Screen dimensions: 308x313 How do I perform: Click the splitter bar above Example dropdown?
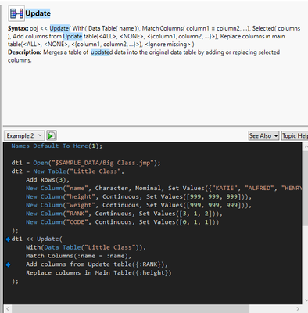[x=155, y=127]
